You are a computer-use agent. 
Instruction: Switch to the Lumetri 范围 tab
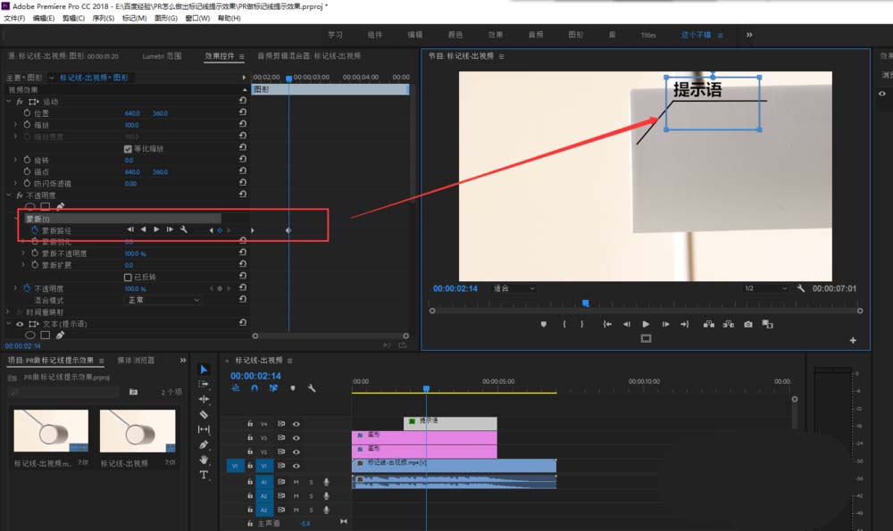[163, 56]
